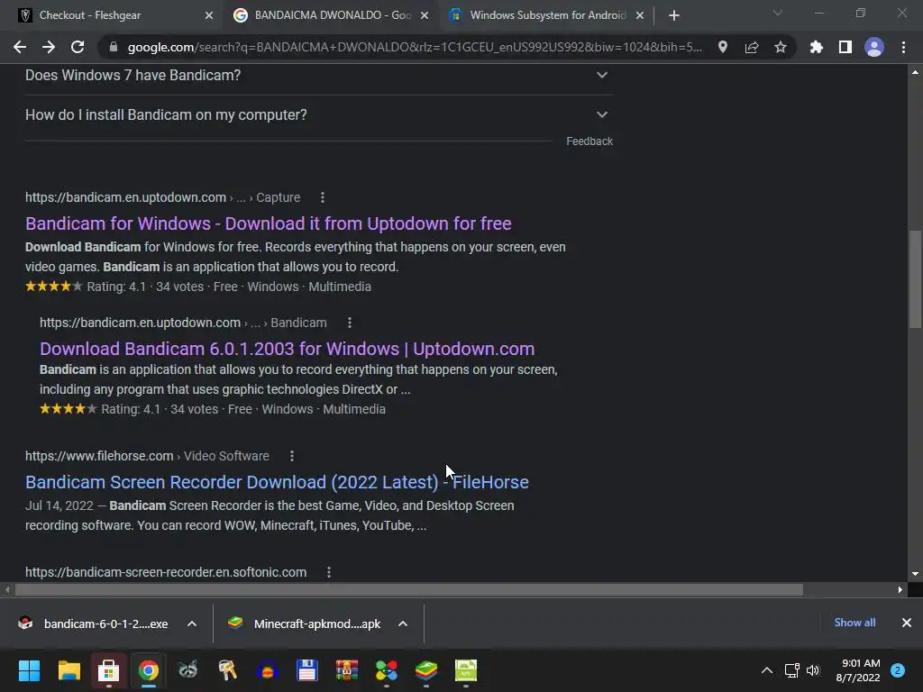Viewport: 923px width, 692px height.
Task: Open the floppy disk app in taskbar
Action: [x=307, y=670]
